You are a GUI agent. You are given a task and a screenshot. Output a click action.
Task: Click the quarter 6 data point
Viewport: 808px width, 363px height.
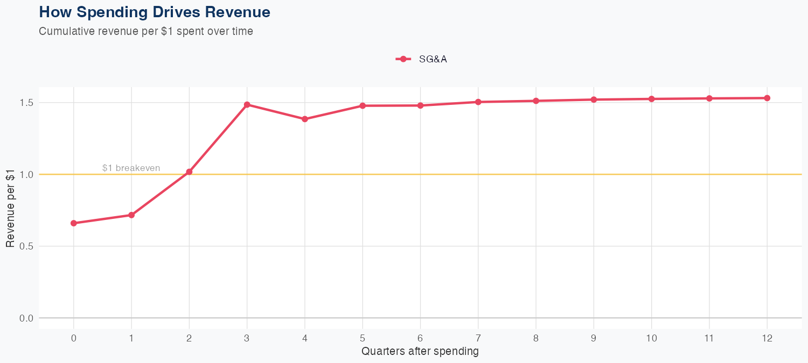tap(421, 105)
